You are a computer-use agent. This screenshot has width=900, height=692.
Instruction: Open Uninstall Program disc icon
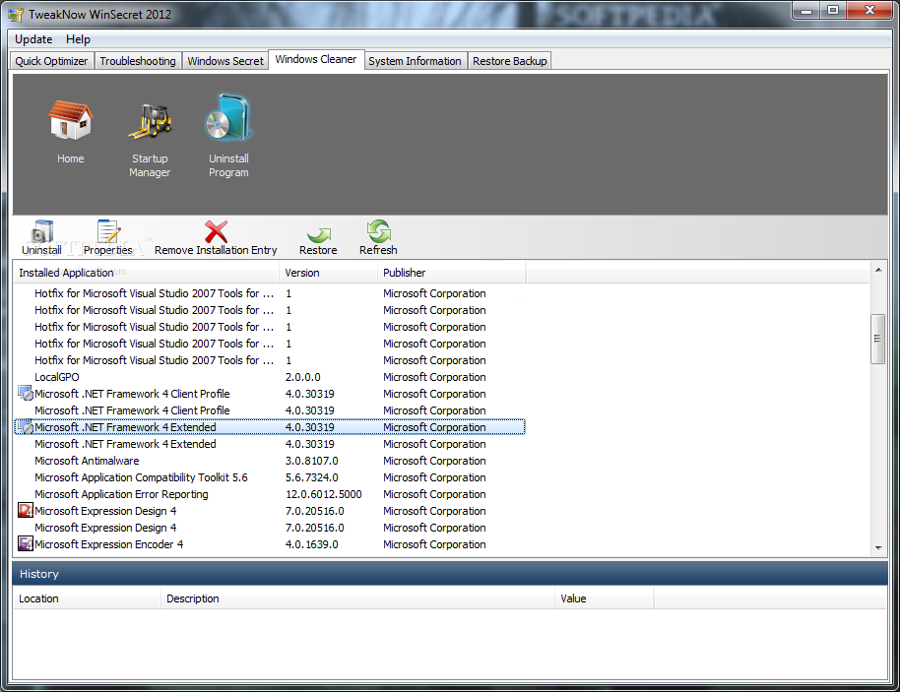coord(228,117)
